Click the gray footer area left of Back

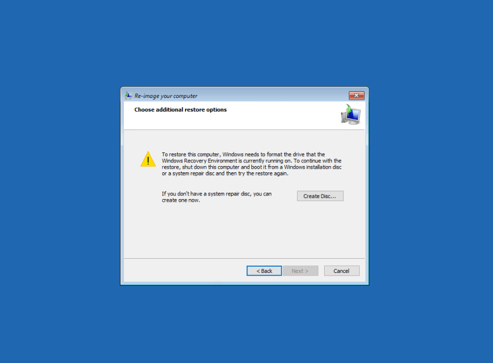[x=185, y=271]
